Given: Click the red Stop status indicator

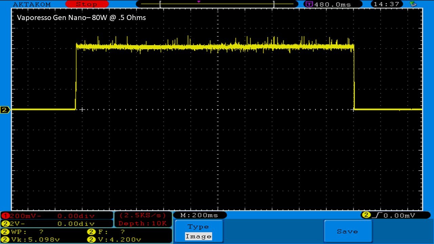Looking at the screenshot, I should coord(86,4).
